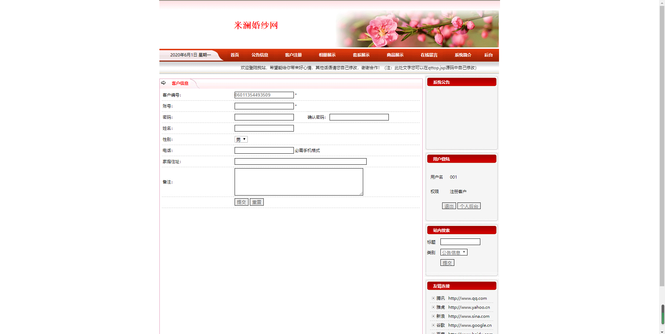Click the 用户登陆 panel header
The width and height of the screenshot is (665, 334).
462,159
